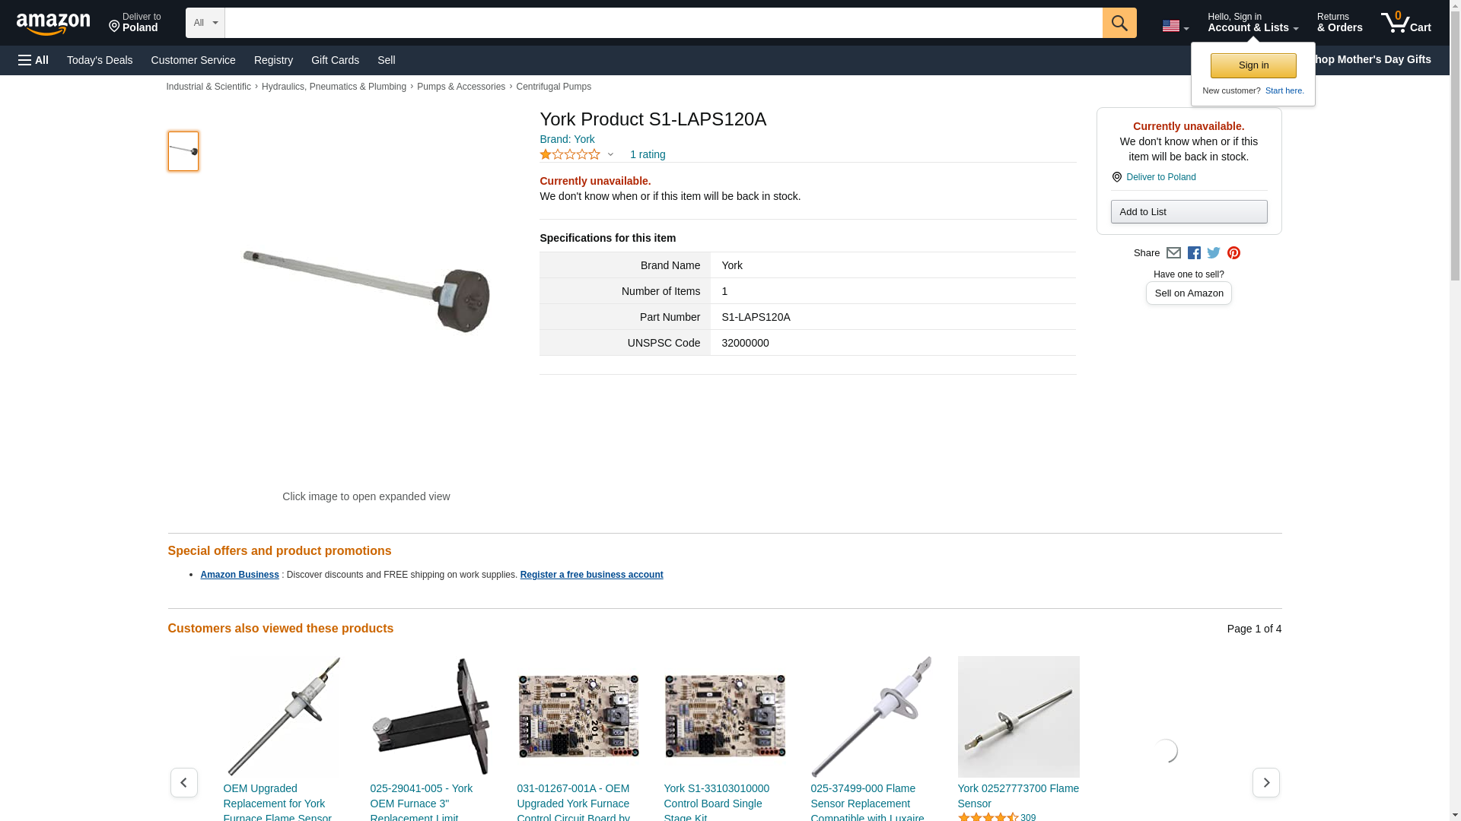Share product on Pinterest icon
1461x821 pixels.
1233,253
